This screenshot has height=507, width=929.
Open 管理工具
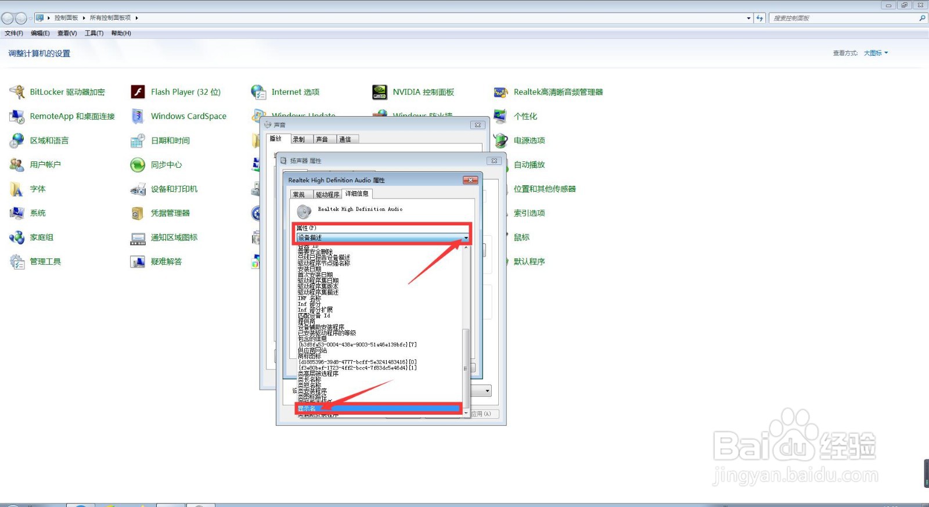coord(35,262)
